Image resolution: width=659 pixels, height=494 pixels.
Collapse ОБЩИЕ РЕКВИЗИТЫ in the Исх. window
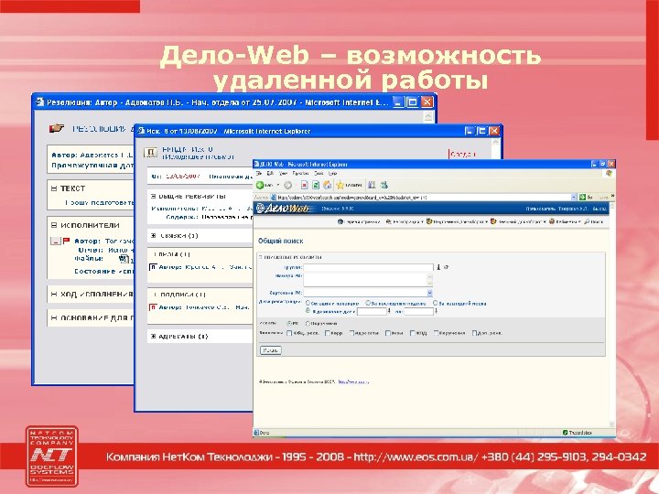point(154,196)
